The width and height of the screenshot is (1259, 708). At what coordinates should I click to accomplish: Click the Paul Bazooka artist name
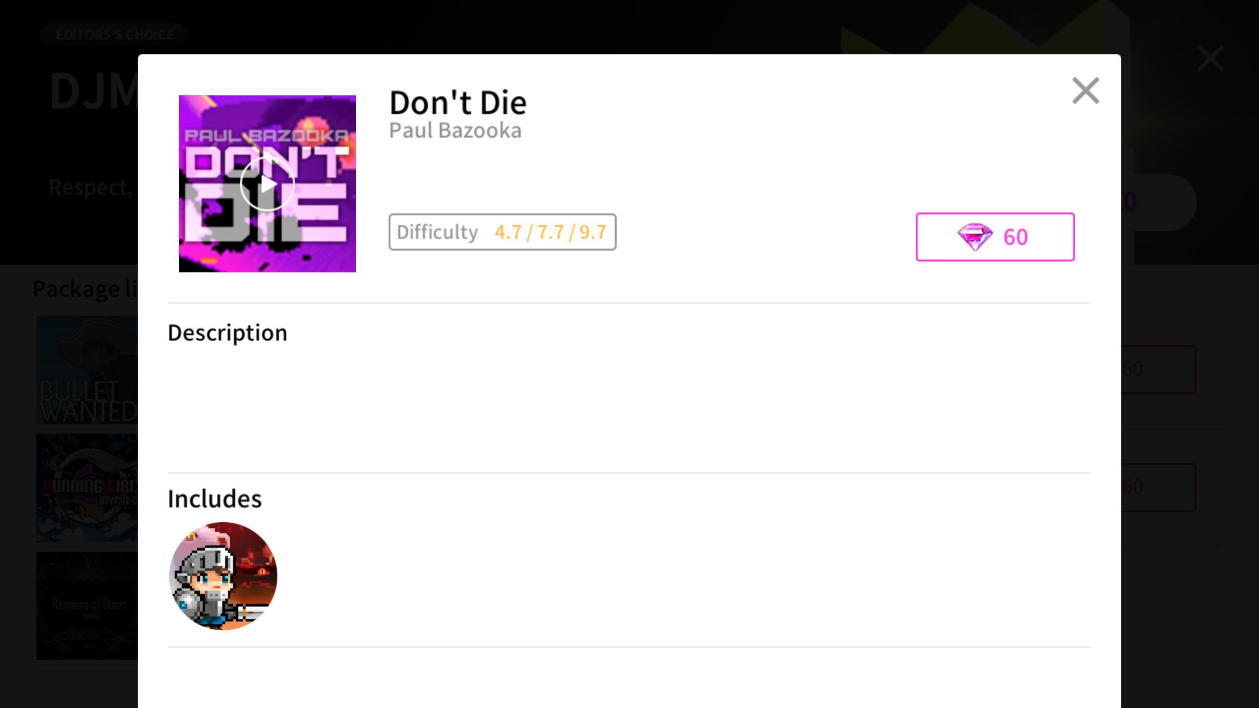click(455, 130)
